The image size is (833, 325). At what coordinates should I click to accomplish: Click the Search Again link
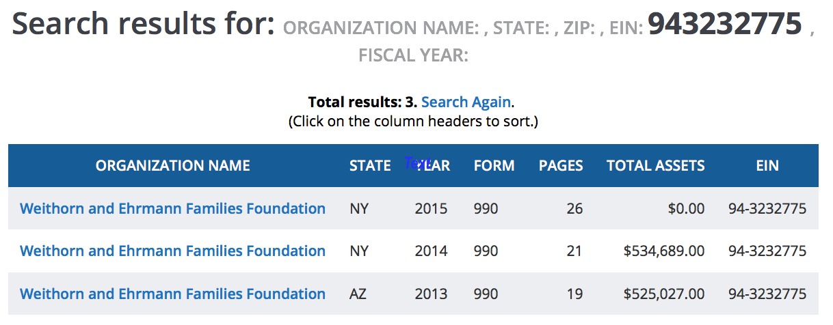pos(466,102)
